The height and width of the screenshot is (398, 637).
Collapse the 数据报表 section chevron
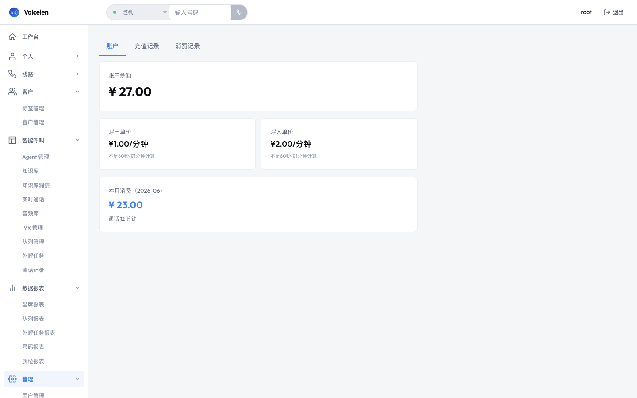click(77, 288)
